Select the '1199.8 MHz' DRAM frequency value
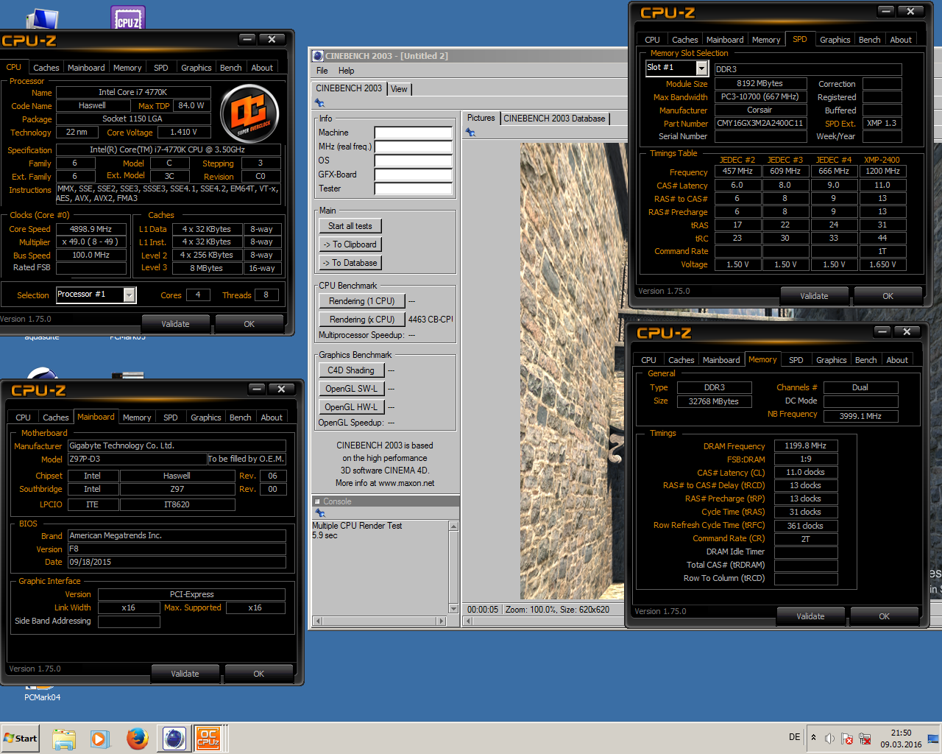 click(805, 446)
